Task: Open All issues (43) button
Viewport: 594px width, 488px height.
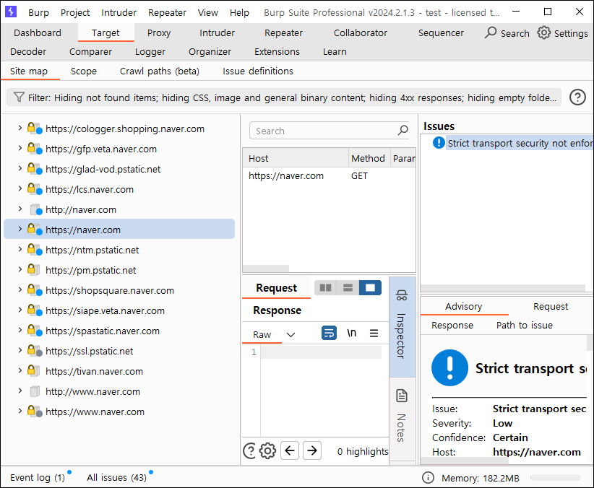Action: coord(116,477)
